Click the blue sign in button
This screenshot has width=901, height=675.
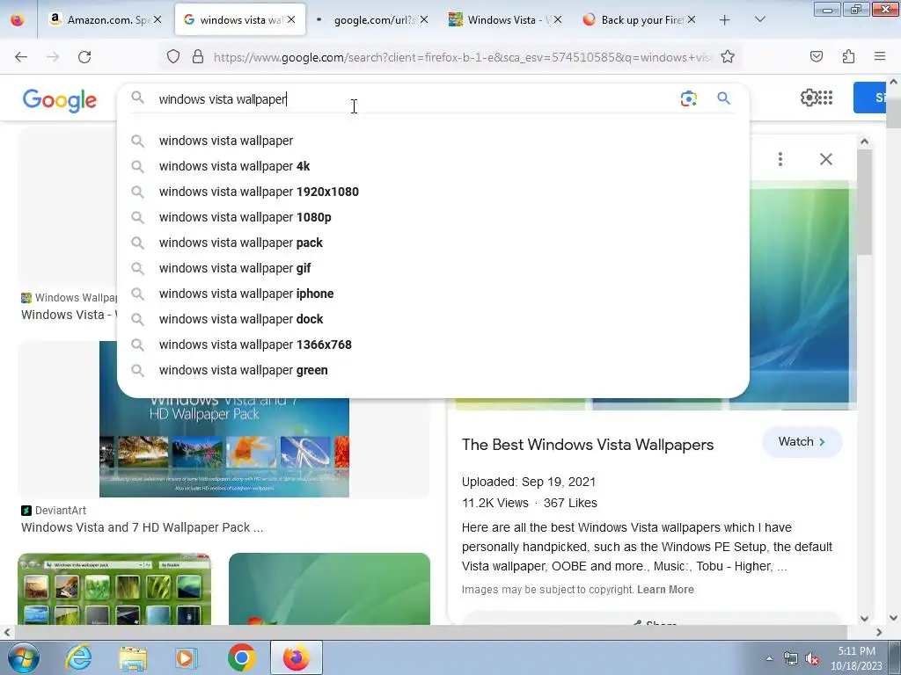[x=870, y=98]
